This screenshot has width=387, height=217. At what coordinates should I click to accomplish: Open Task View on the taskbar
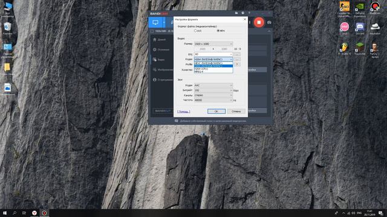click(24, 213)
